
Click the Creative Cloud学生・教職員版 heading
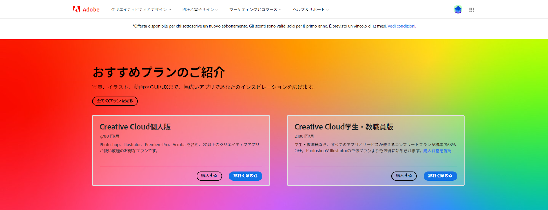point(344,127)
